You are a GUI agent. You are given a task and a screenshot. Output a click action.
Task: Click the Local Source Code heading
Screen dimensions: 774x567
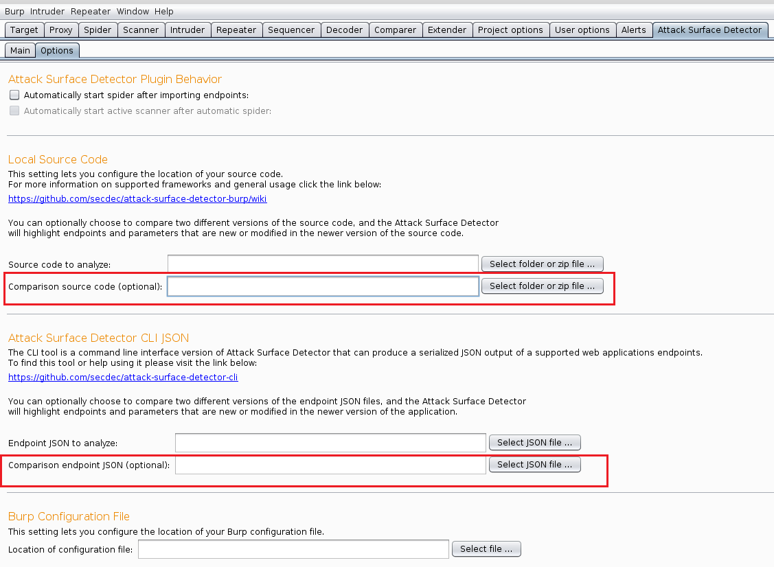click(x=58, y=159)
